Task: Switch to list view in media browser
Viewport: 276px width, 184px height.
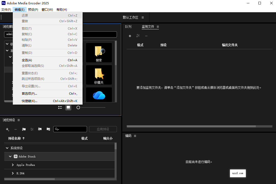Action: (60, 107)
